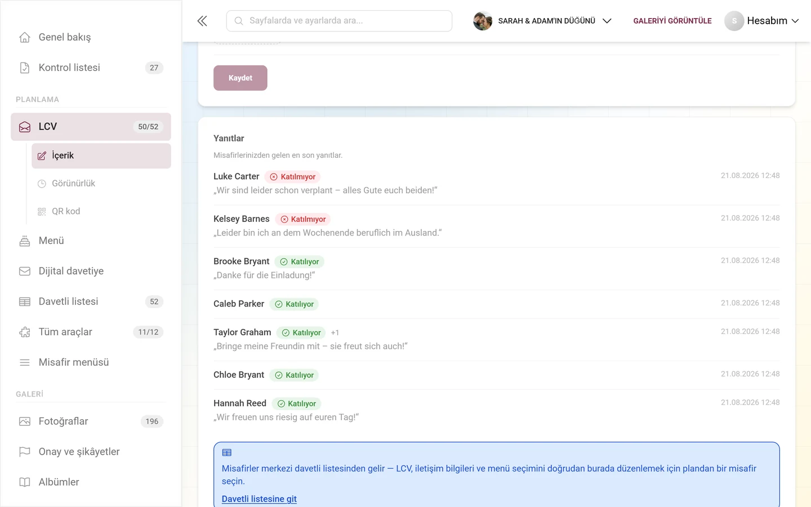
Task: Click the Kaydet button
Action: click(240, 78)
